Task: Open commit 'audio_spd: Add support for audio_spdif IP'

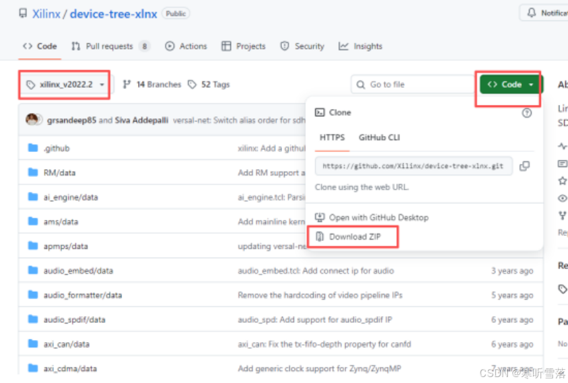Action: (x=315, y=320)
